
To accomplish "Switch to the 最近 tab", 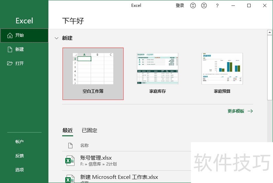I will (x=68, y=130).
